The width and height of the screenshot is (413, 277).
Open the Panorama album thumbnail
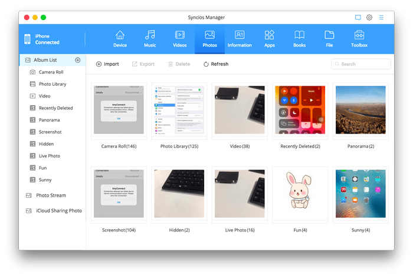360,111
